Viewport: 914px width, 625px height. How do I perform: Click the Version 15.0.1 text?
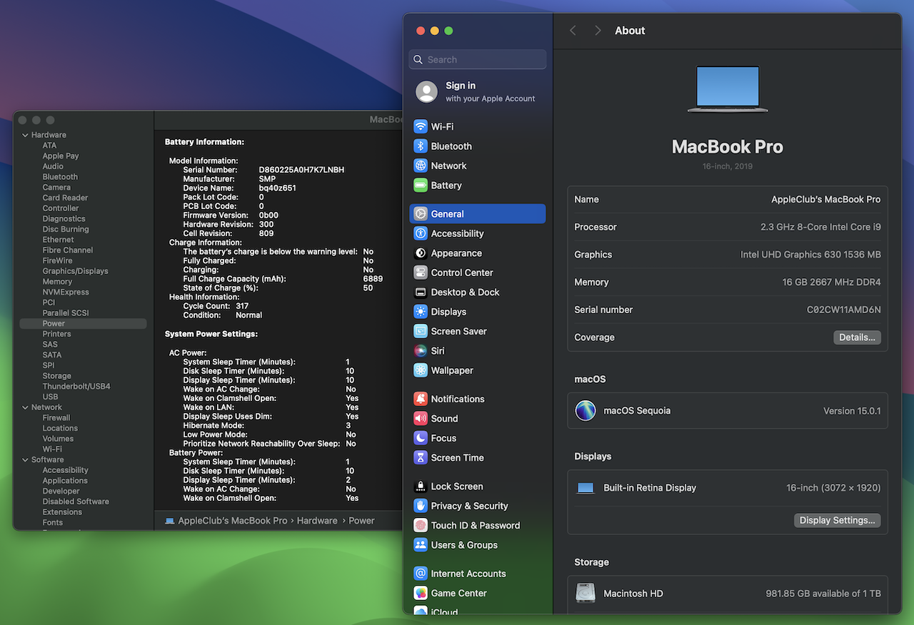[x=852, y=411]
